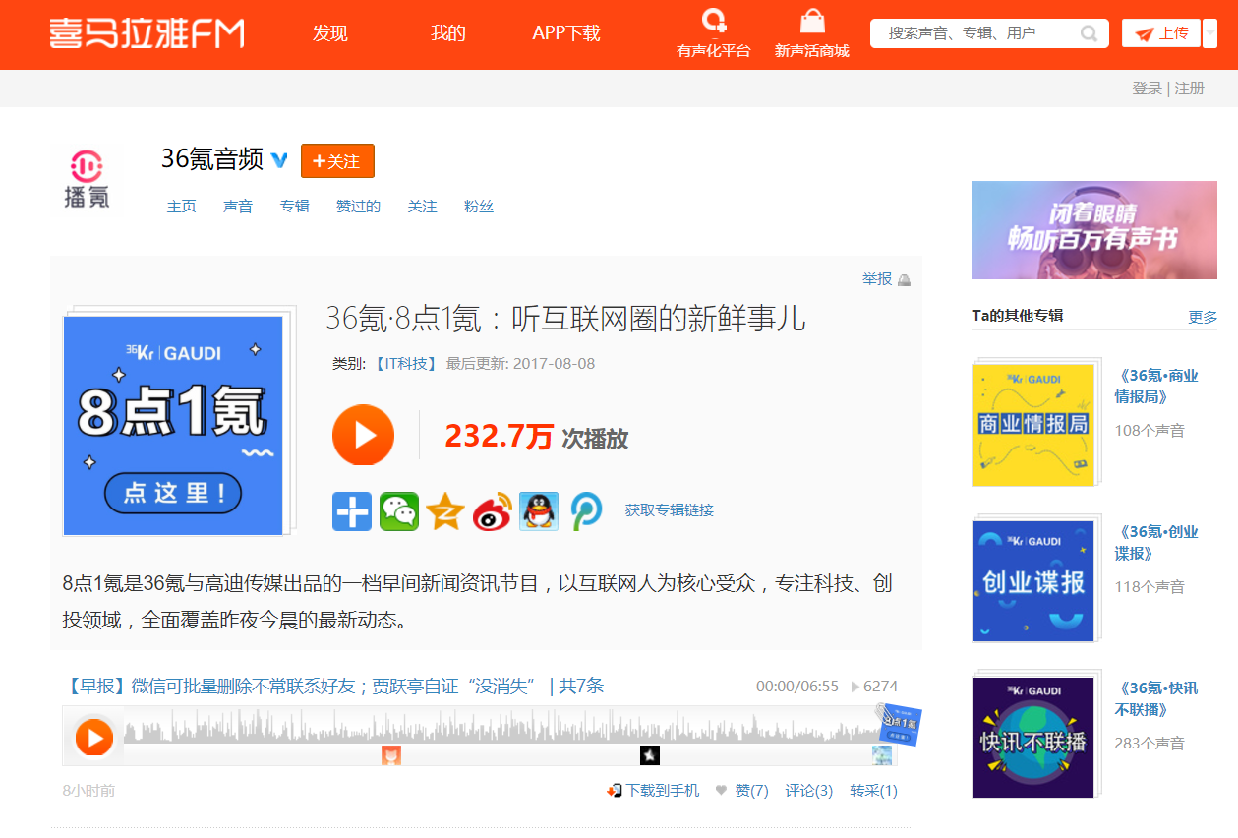Click the 8点1氪 album cover image

click(x=173, y=426)
